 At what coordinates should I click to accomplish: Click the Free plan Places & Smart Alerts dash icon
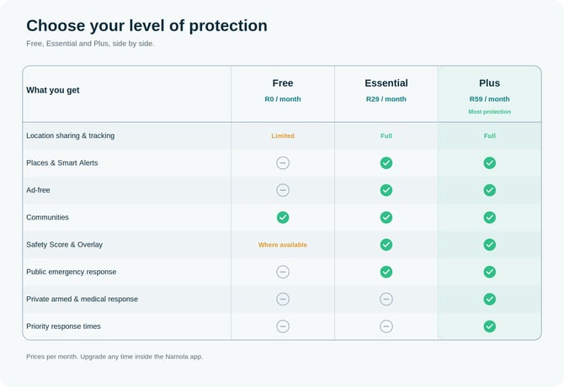pyautogui.click(x=283, y=162)
